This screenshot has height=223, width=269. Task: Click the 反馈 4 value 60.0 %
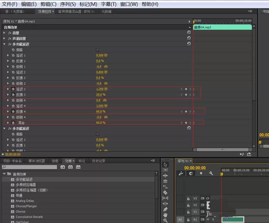pyautogui.click(x=101, y=112)
